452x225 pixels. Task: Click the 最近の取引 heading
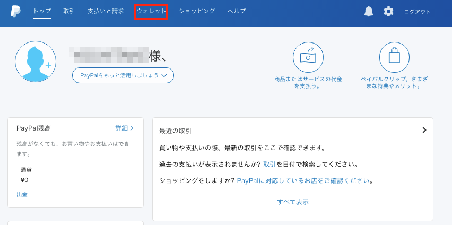[175, 131]
